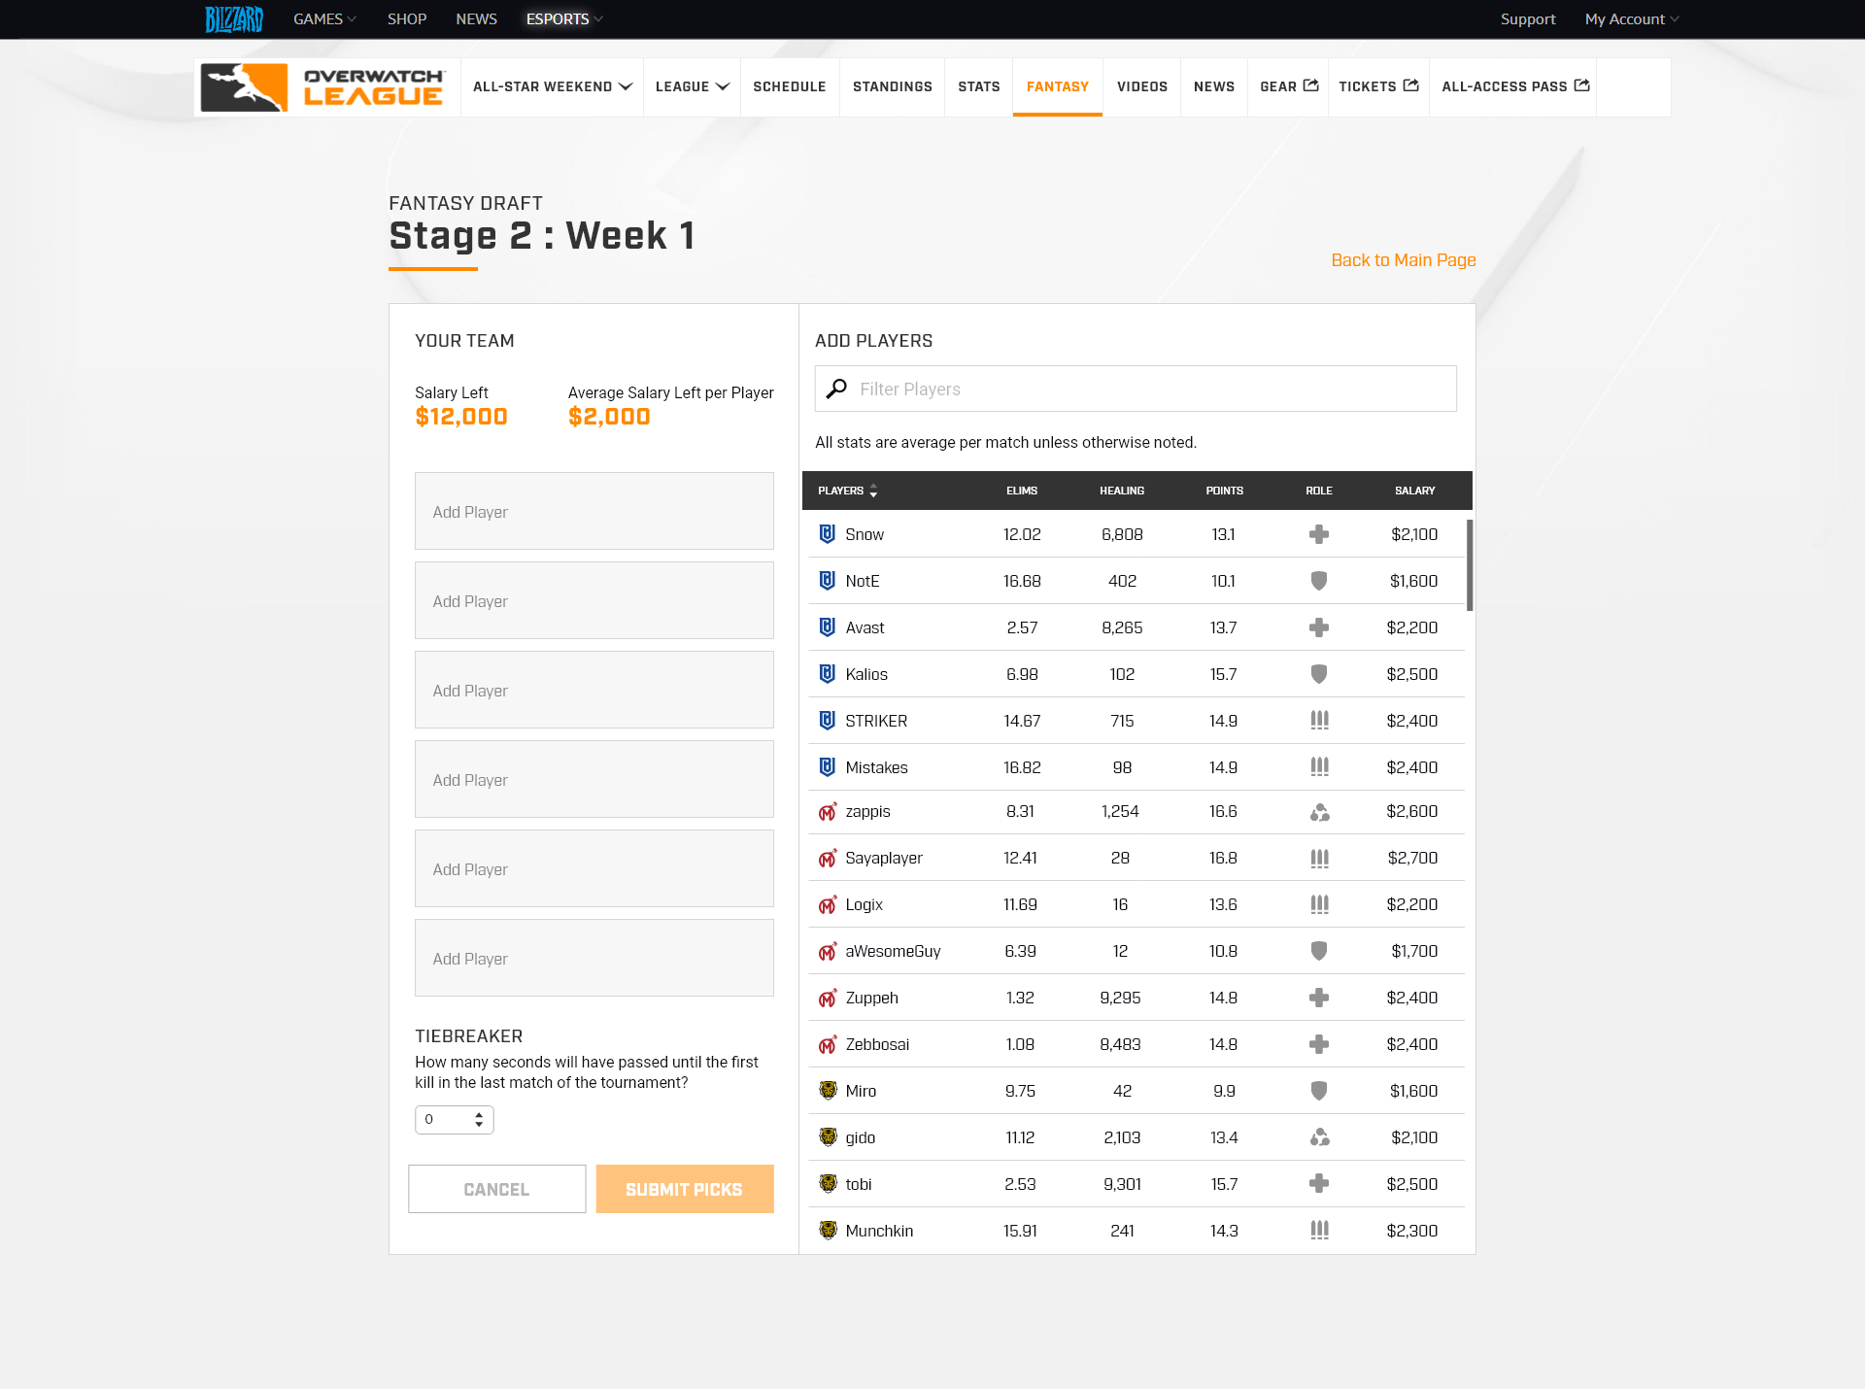Click the Seoul Dynasty logo beside Miro
Screen dimensions: 1865x1389
[x=827, y=1091]
